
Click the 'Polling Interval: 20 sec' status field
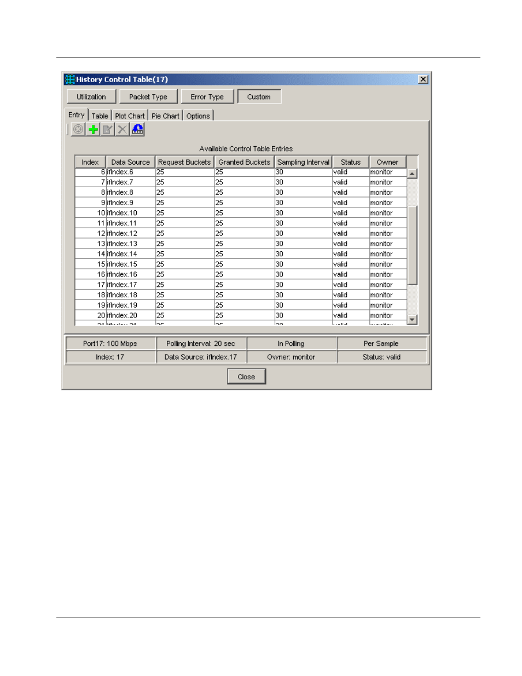pos(201,344)
